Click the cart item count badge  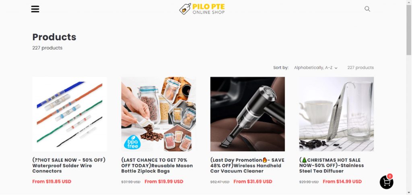coord(390,176)
